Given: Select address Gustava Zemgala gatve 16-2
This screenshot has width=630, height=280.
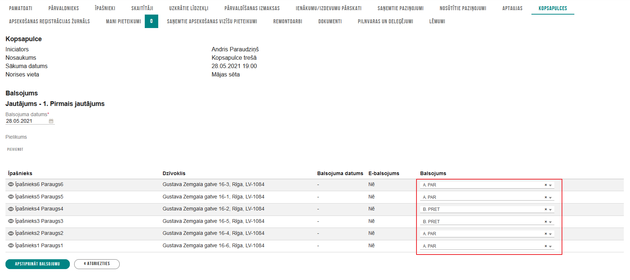Looking at the screenshot, I should click(214, 209).
